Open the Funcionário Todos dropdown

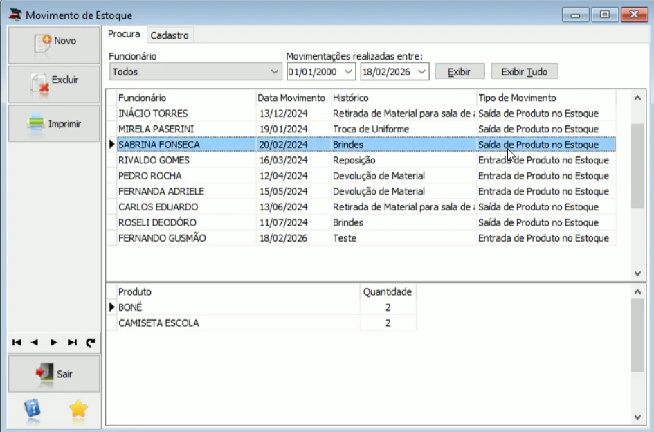coord(196,72)
